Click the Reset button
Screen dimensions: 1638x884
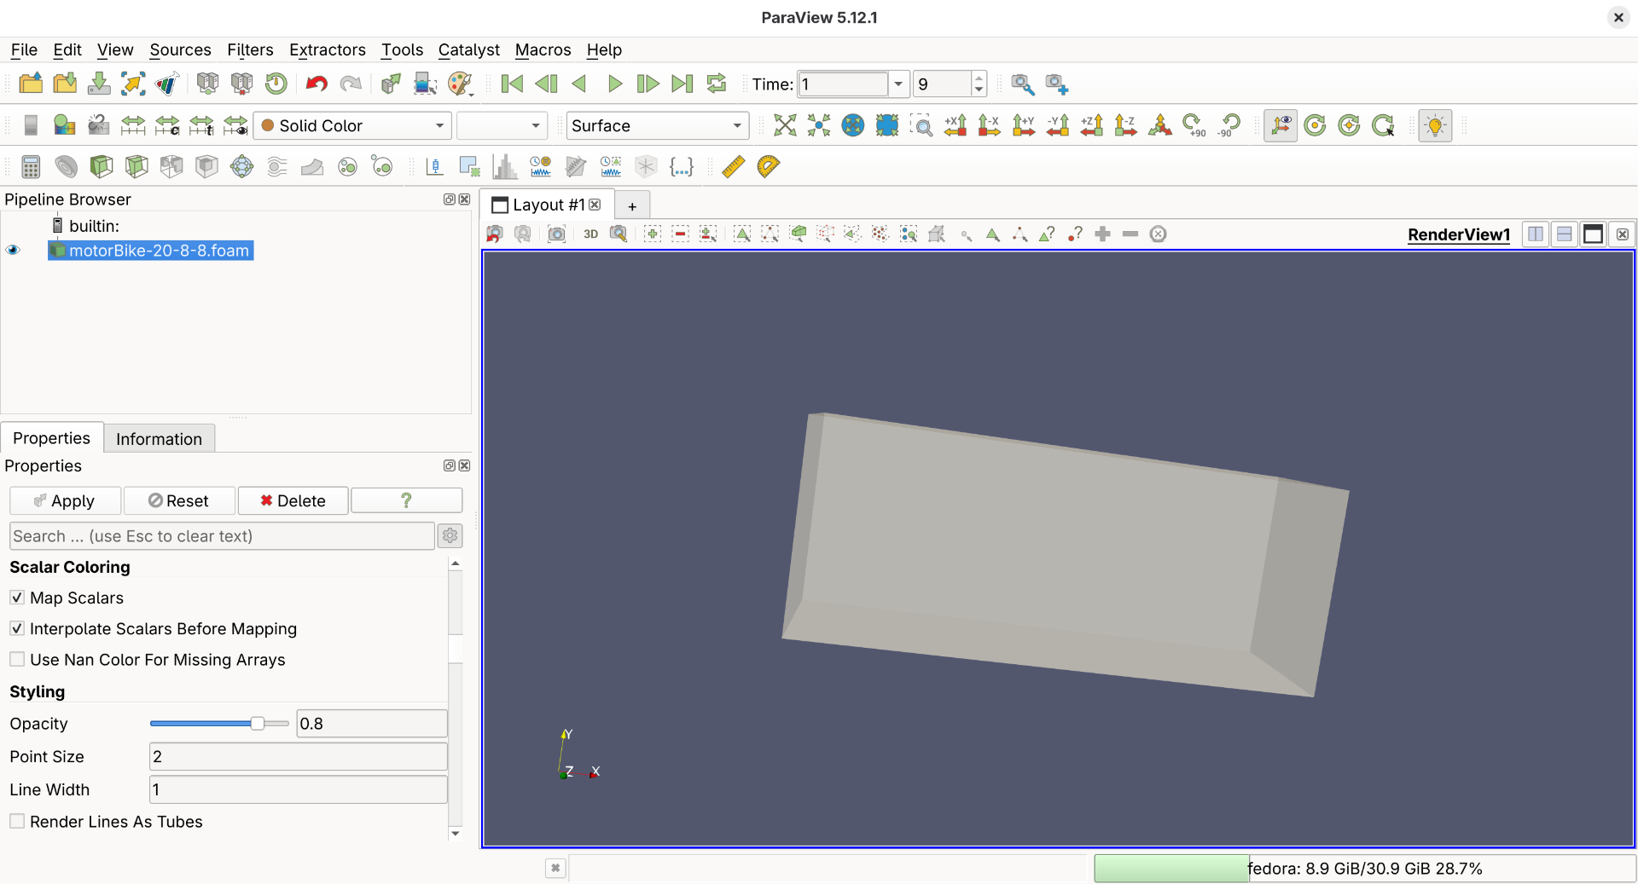click(178, 500)
